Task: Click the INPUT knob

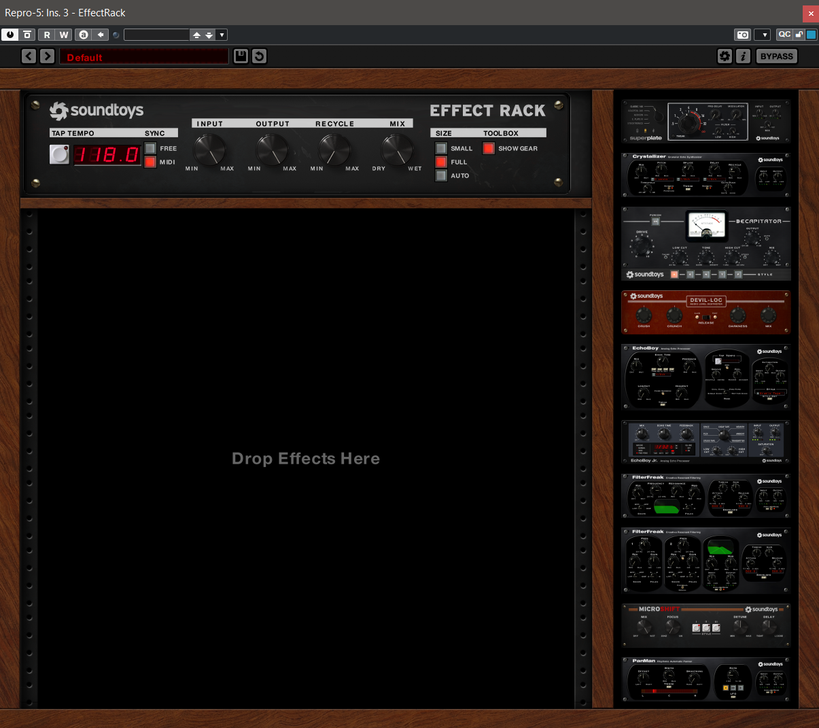Action: pos(209,150)
